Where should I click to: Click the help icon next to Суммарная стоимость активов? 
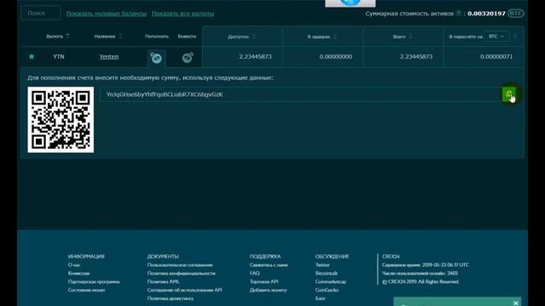click(459, 14)
